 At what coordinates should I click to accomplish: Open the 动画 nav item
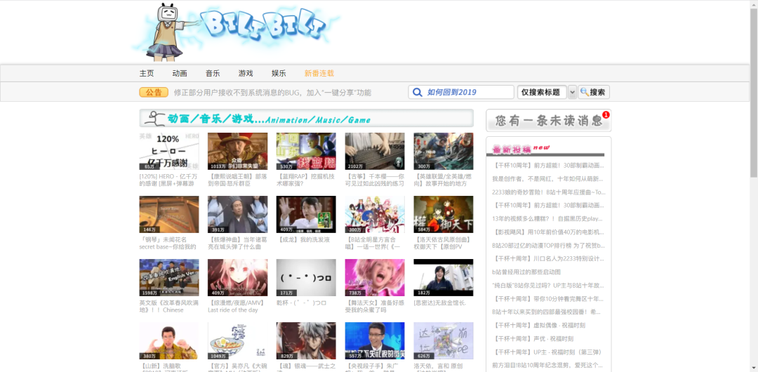pyautogui.click(x=180, y=74)
